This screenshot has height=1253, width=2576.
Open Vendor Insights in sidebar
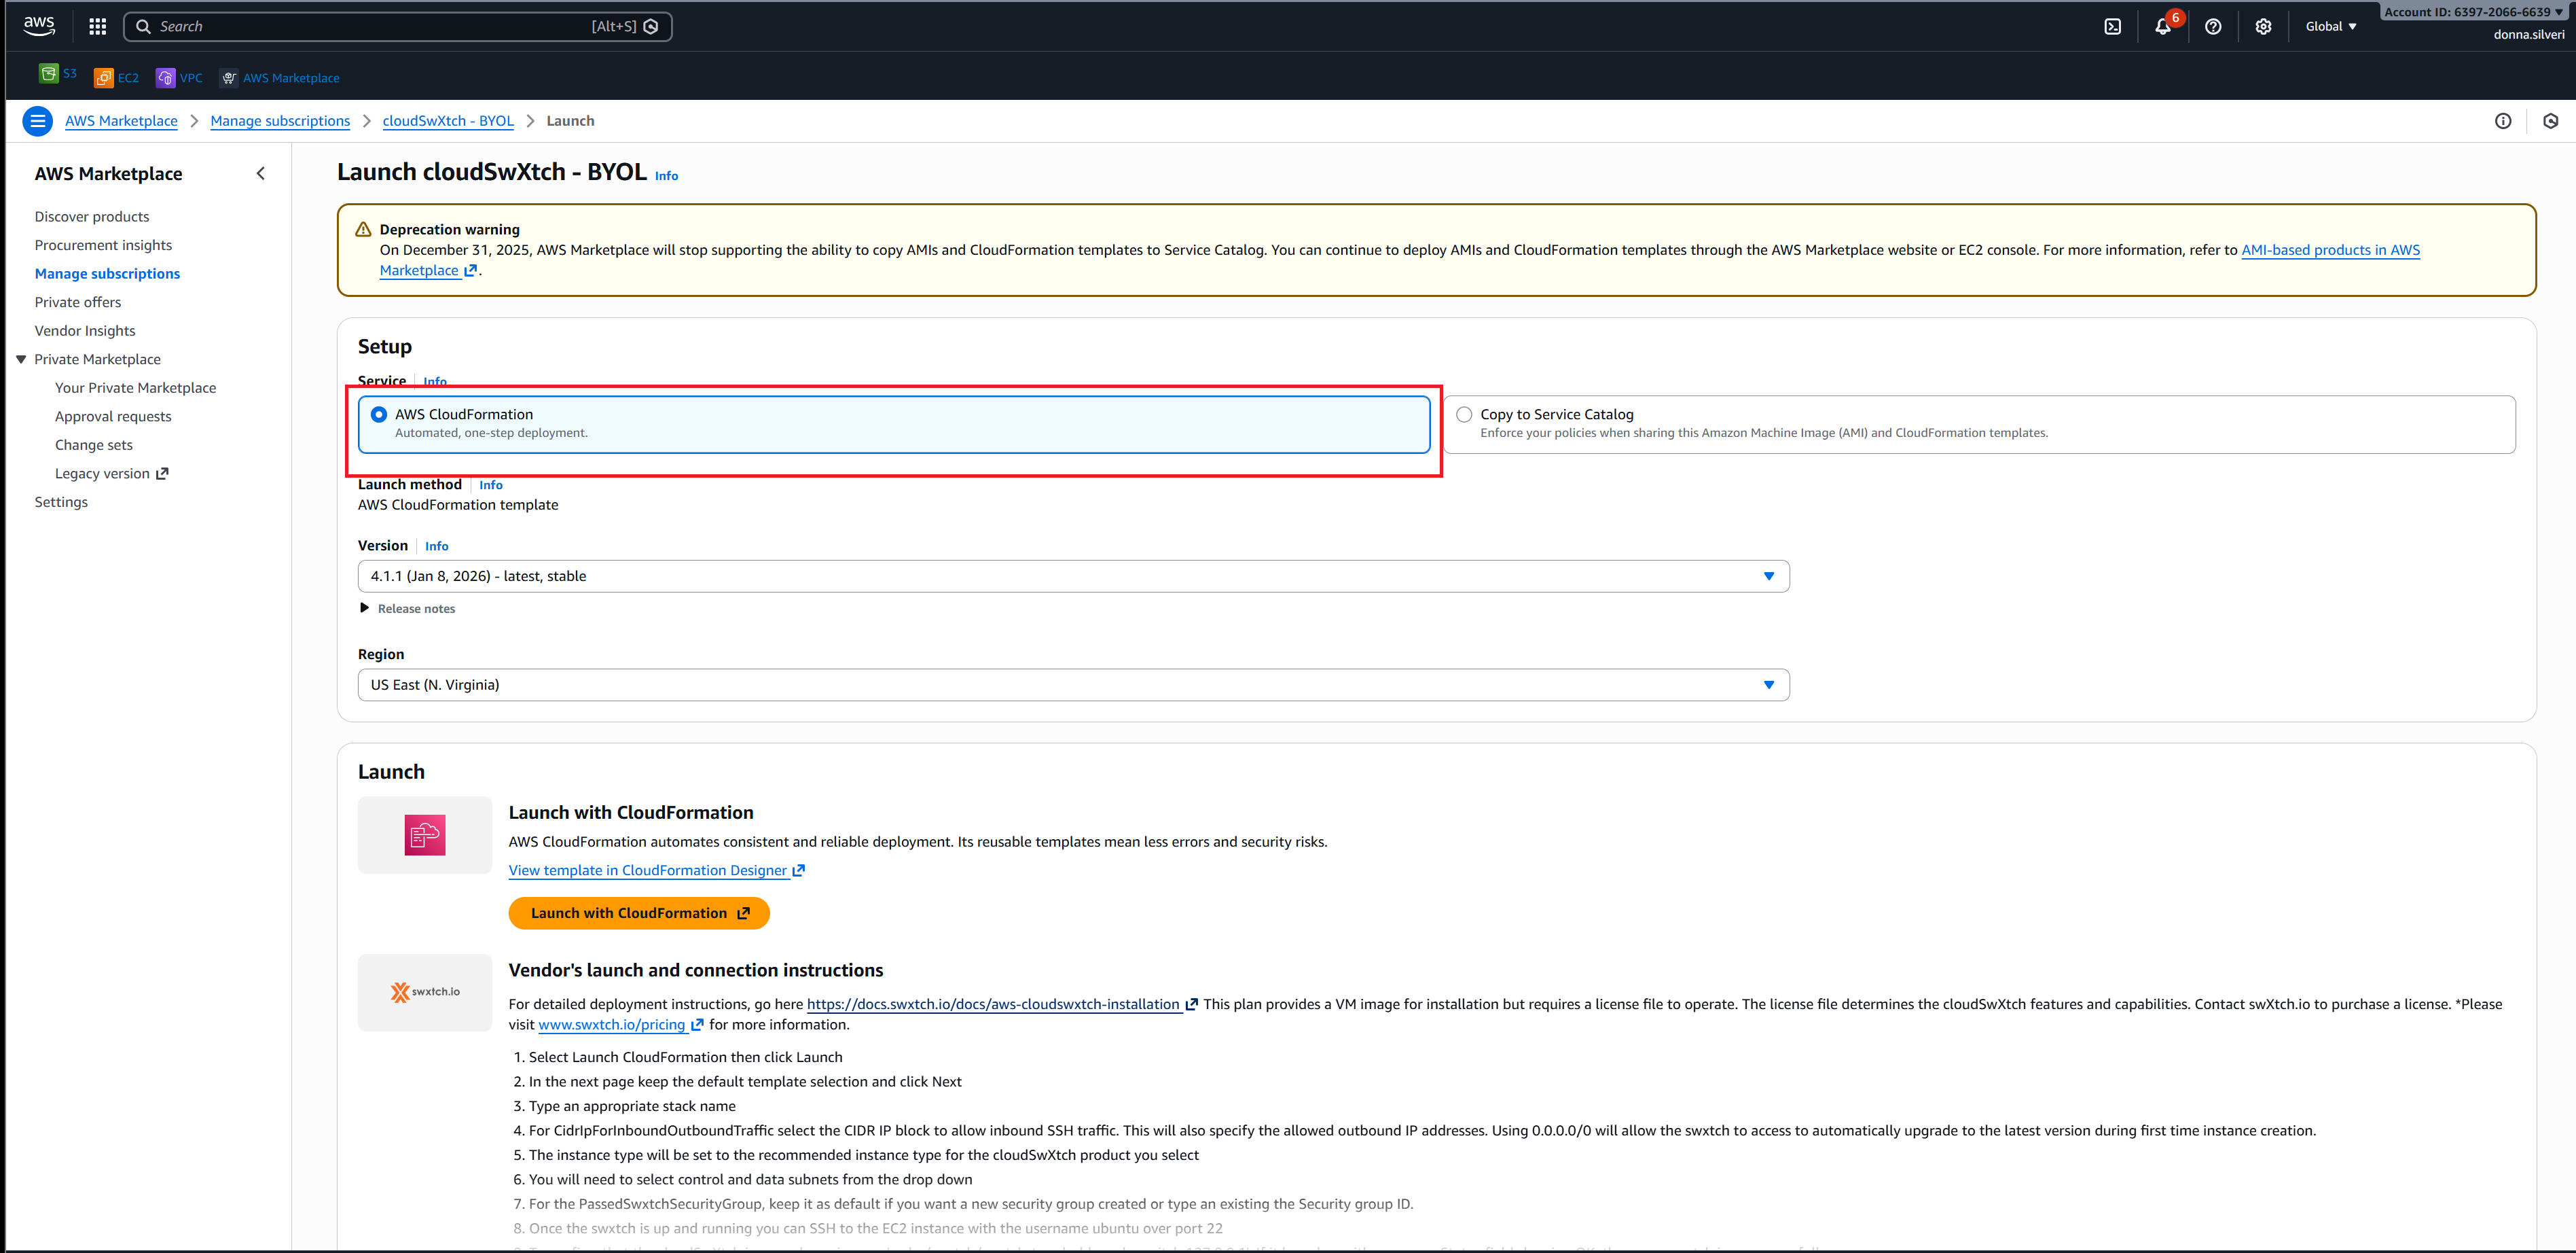click(x=85, y=332)
